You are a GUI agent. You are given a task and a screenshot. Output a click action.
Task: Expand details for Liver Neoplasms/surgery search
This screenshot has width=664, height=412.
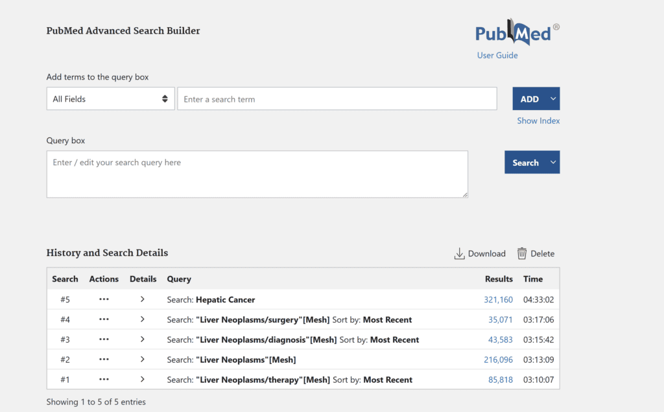pyautogui.click(x=142, y=319)
